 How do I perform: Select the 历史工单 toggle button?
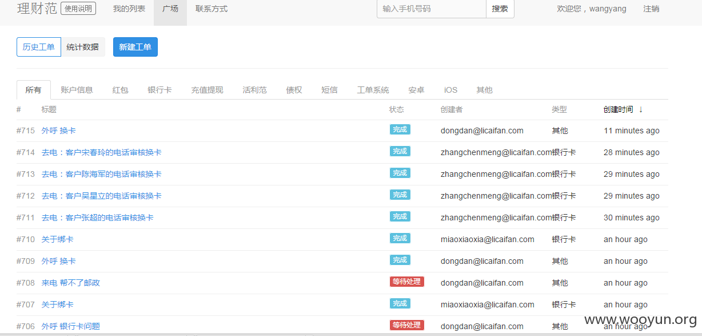point(39,47)
